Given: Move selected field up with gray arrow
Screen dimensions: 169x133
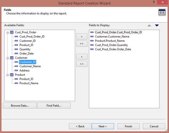Looking at the screenshot, I should [x=149, y=25].
